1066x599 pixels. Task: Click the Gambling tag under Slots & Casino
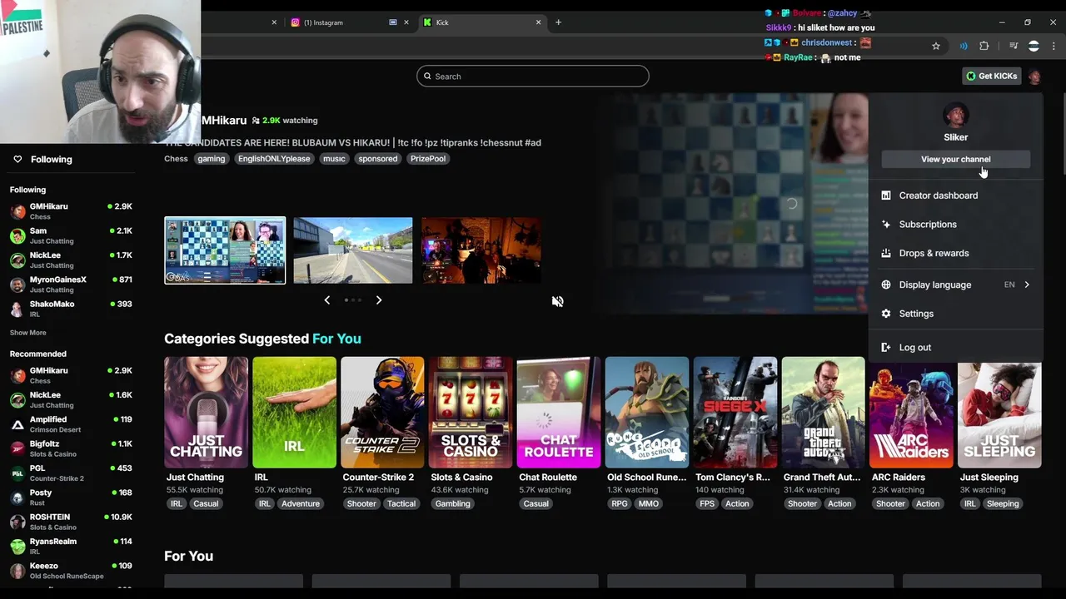click(x=453, y=504)
